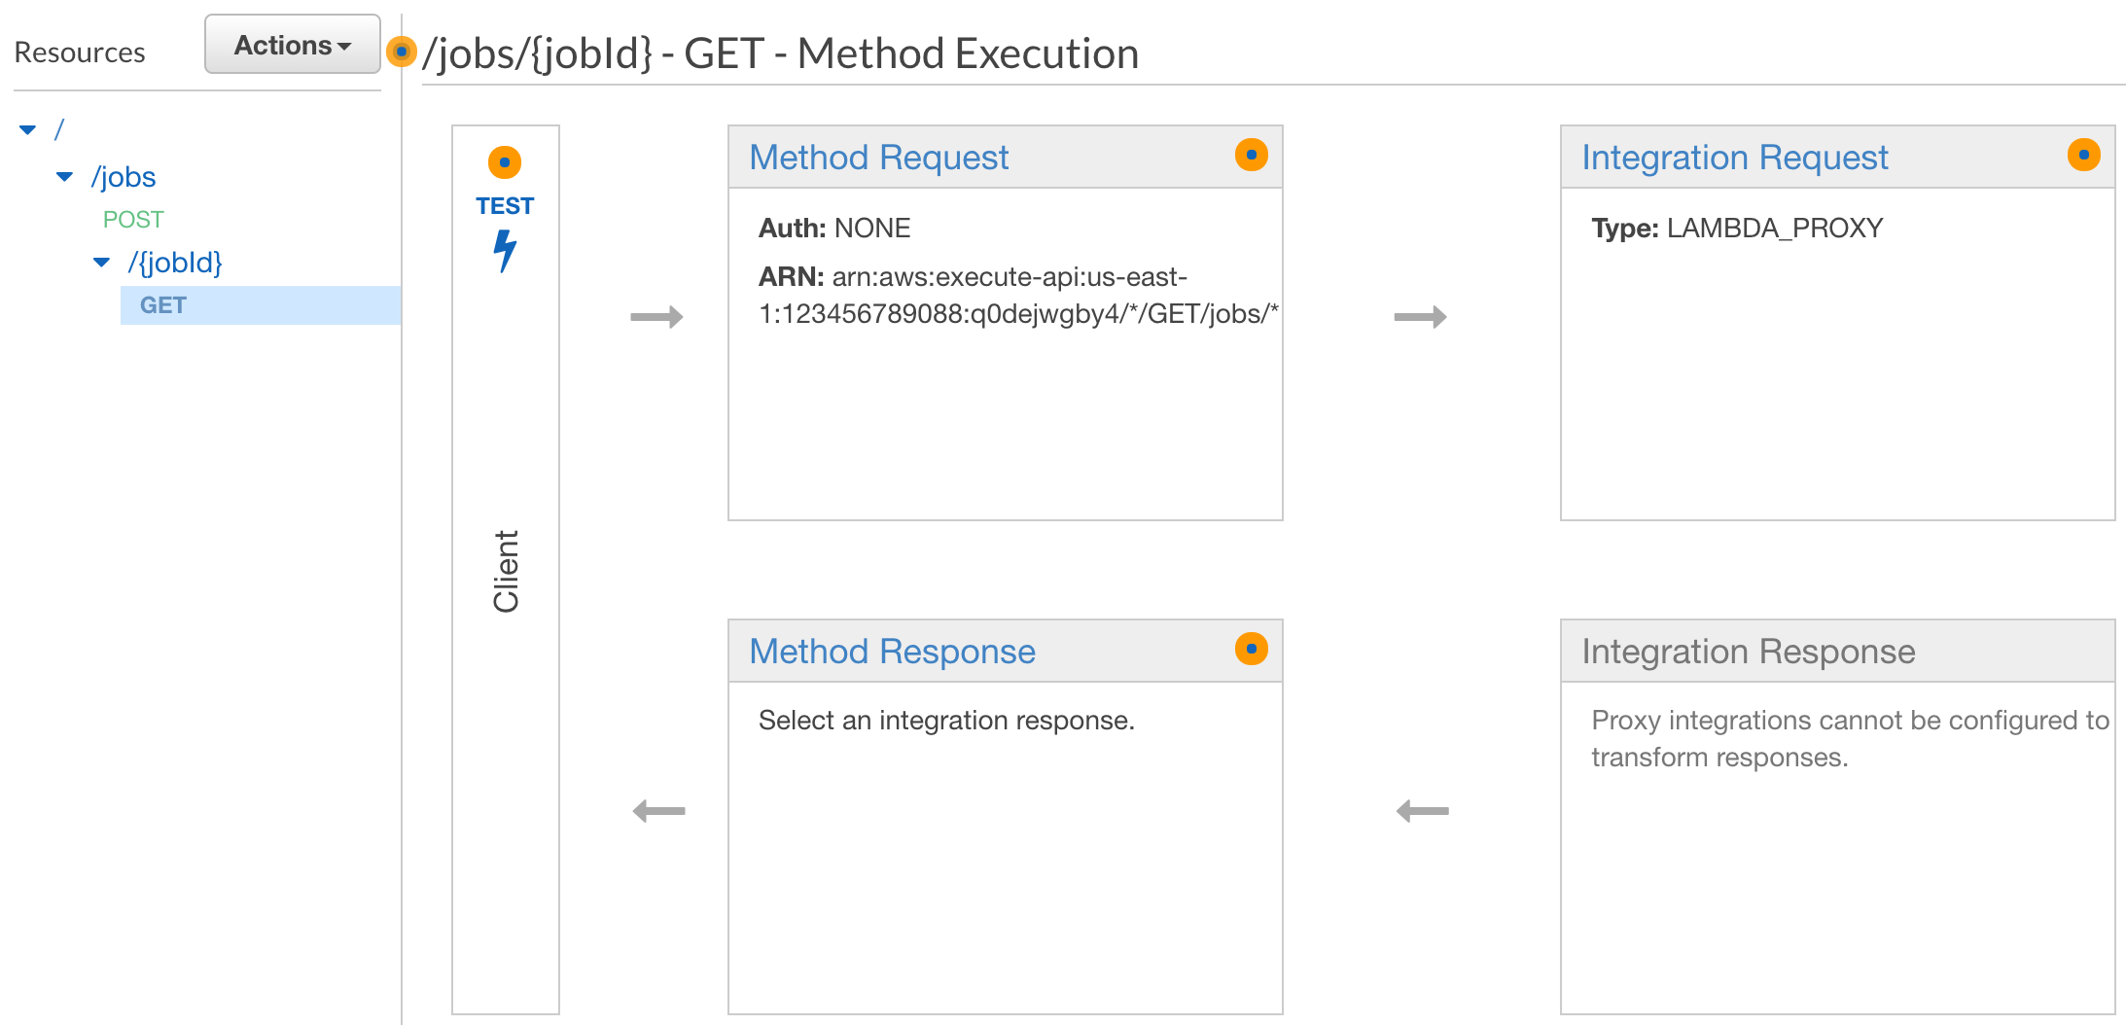2126x1025 pixels.
Task: Click the orange dot above TEST
Action: click(505, 162)
